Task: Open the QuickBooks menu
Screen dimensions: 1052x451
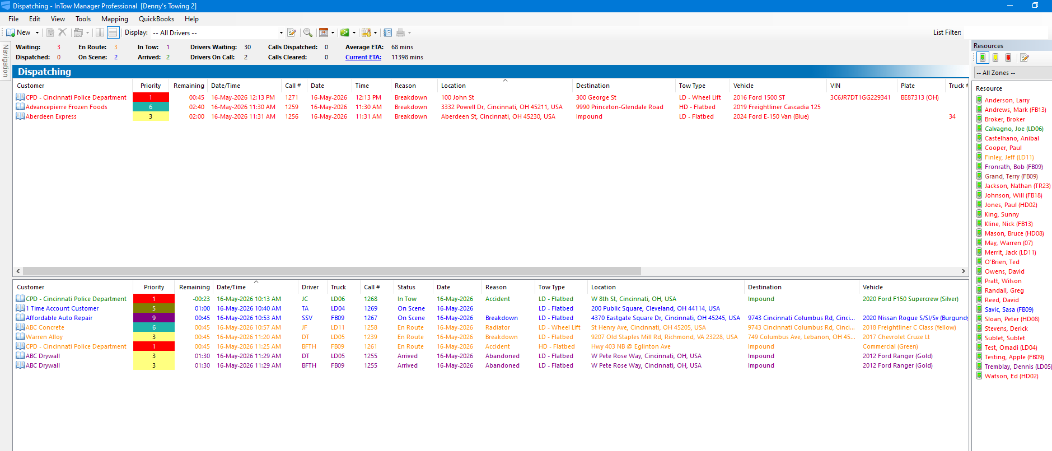Action: point(156,19)
